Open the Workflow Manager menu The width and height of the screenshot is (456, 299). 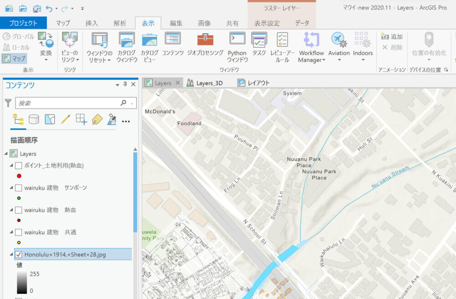tap(311, 47)
